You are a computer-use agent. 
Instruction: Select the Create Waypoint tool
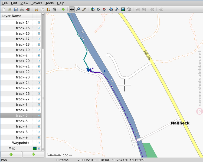point(93,9)
